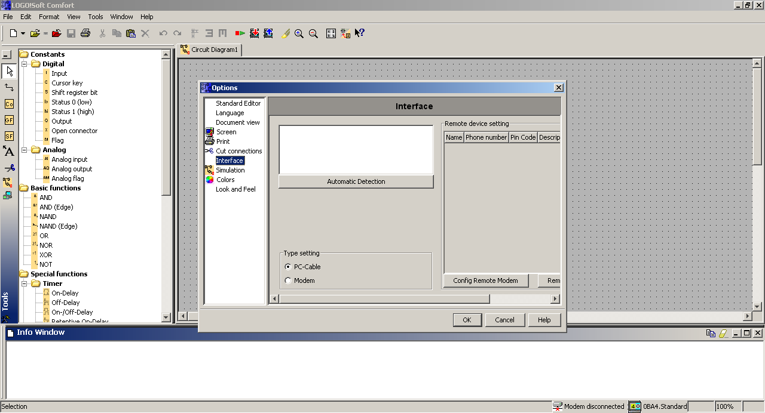Select Simulation in the Options list

click(x=230, y=170)
